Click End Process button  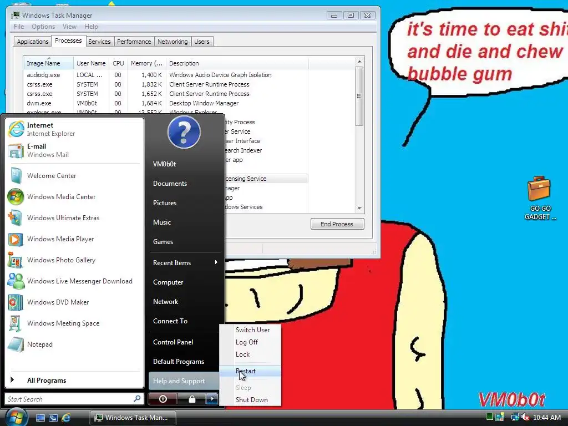(337, 224)
